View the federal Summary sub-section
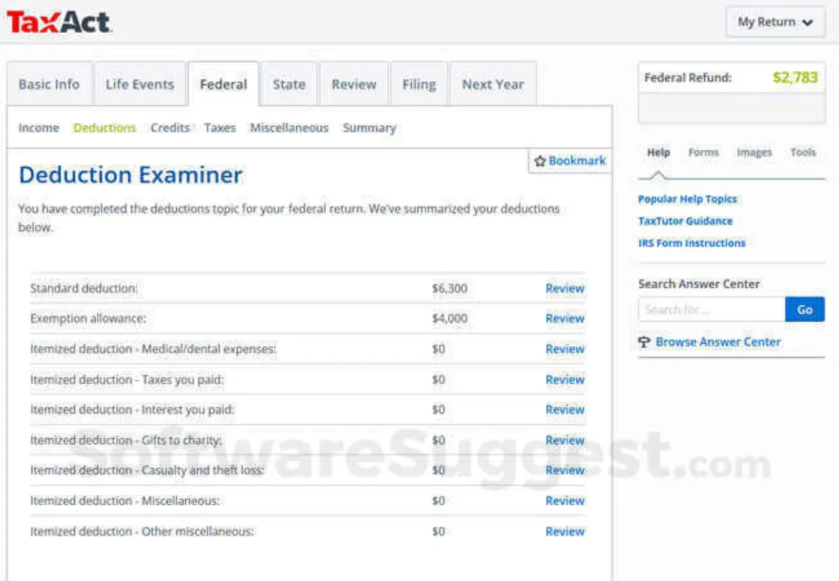Image resolution: width=839 pixels, height=581 pixels. 369,128
